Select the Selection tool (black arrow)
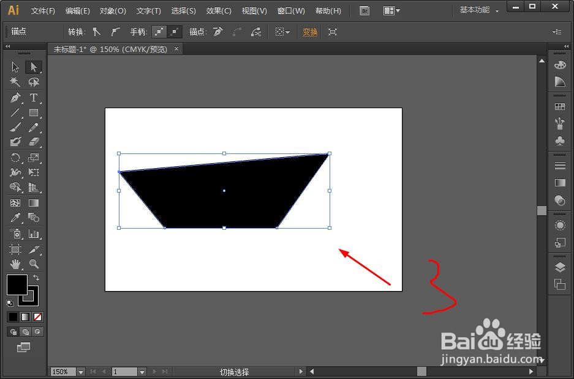Screen dimensions: 574x379 (15, 67)
